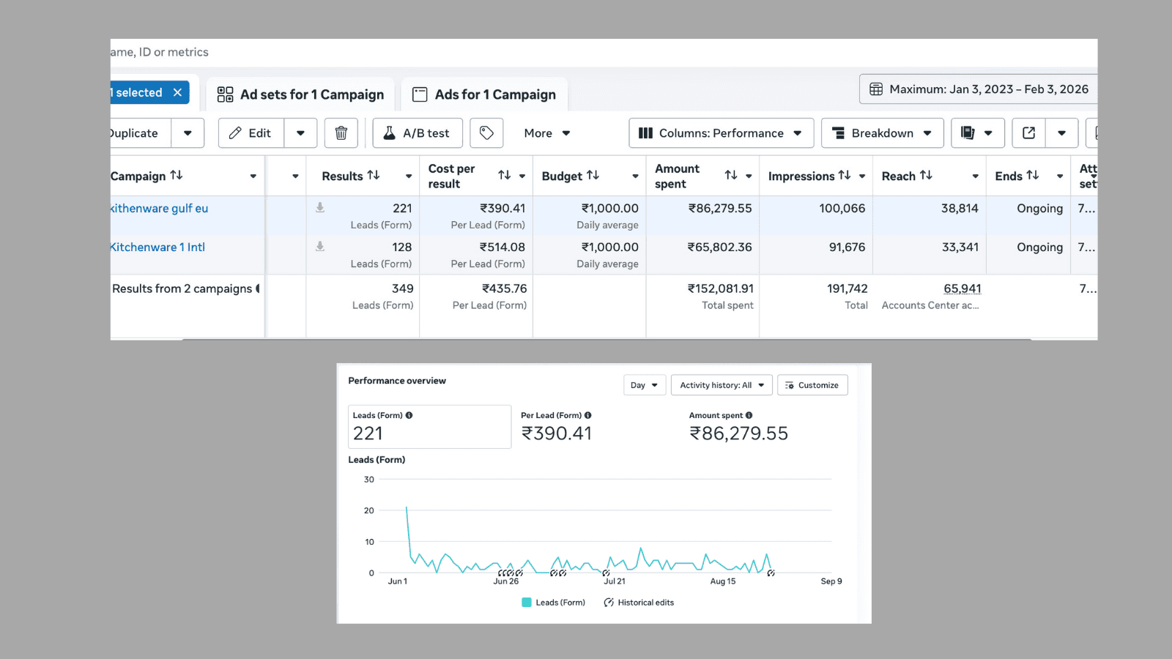Viewport: 1172px width, 659px height.
Task: Select the Leads (Form) 221 metric card
Action: tap(429, 427)
